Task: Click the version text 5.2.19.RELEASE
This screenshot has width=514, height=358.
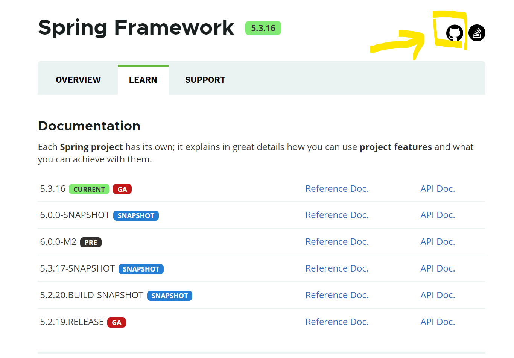Action: [x=72, y=322]
